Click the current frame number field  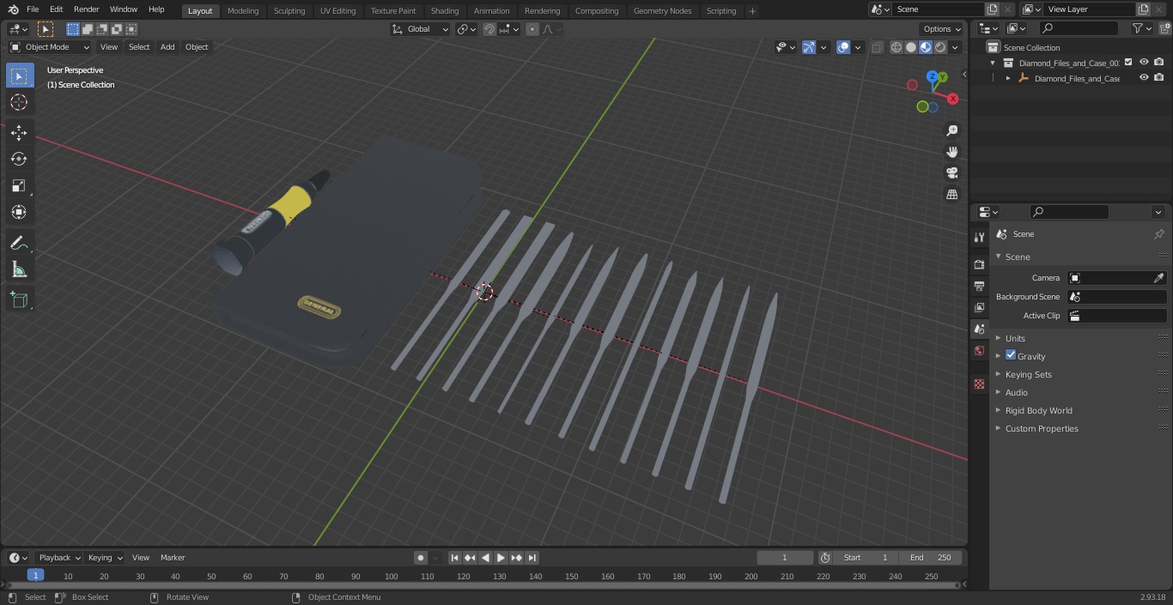pos(785,558)
